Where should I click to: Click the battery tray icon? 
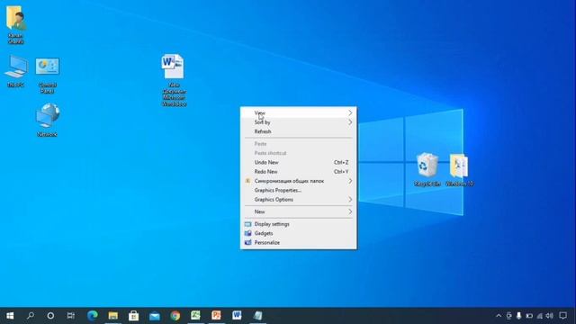(529, 316)
